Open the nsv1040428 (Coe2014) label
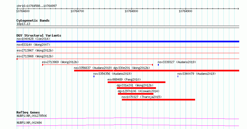This screenshot has height=129, width=247. tap(33, 39)
